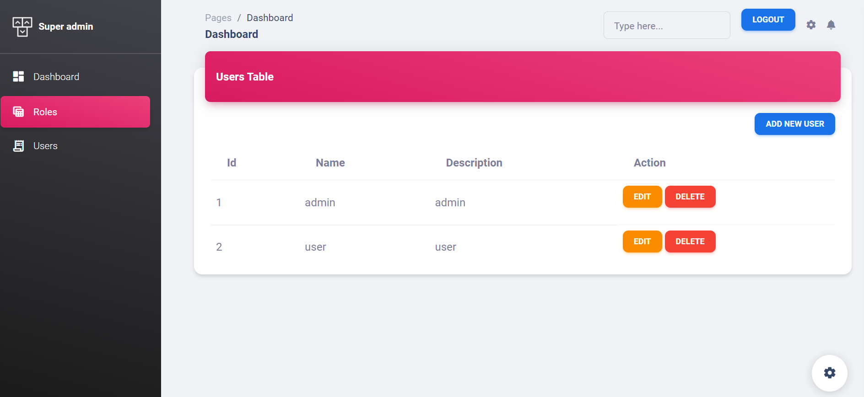
Task: Click the Dashboard grid icon in sidebar
Action: (18, 76)
